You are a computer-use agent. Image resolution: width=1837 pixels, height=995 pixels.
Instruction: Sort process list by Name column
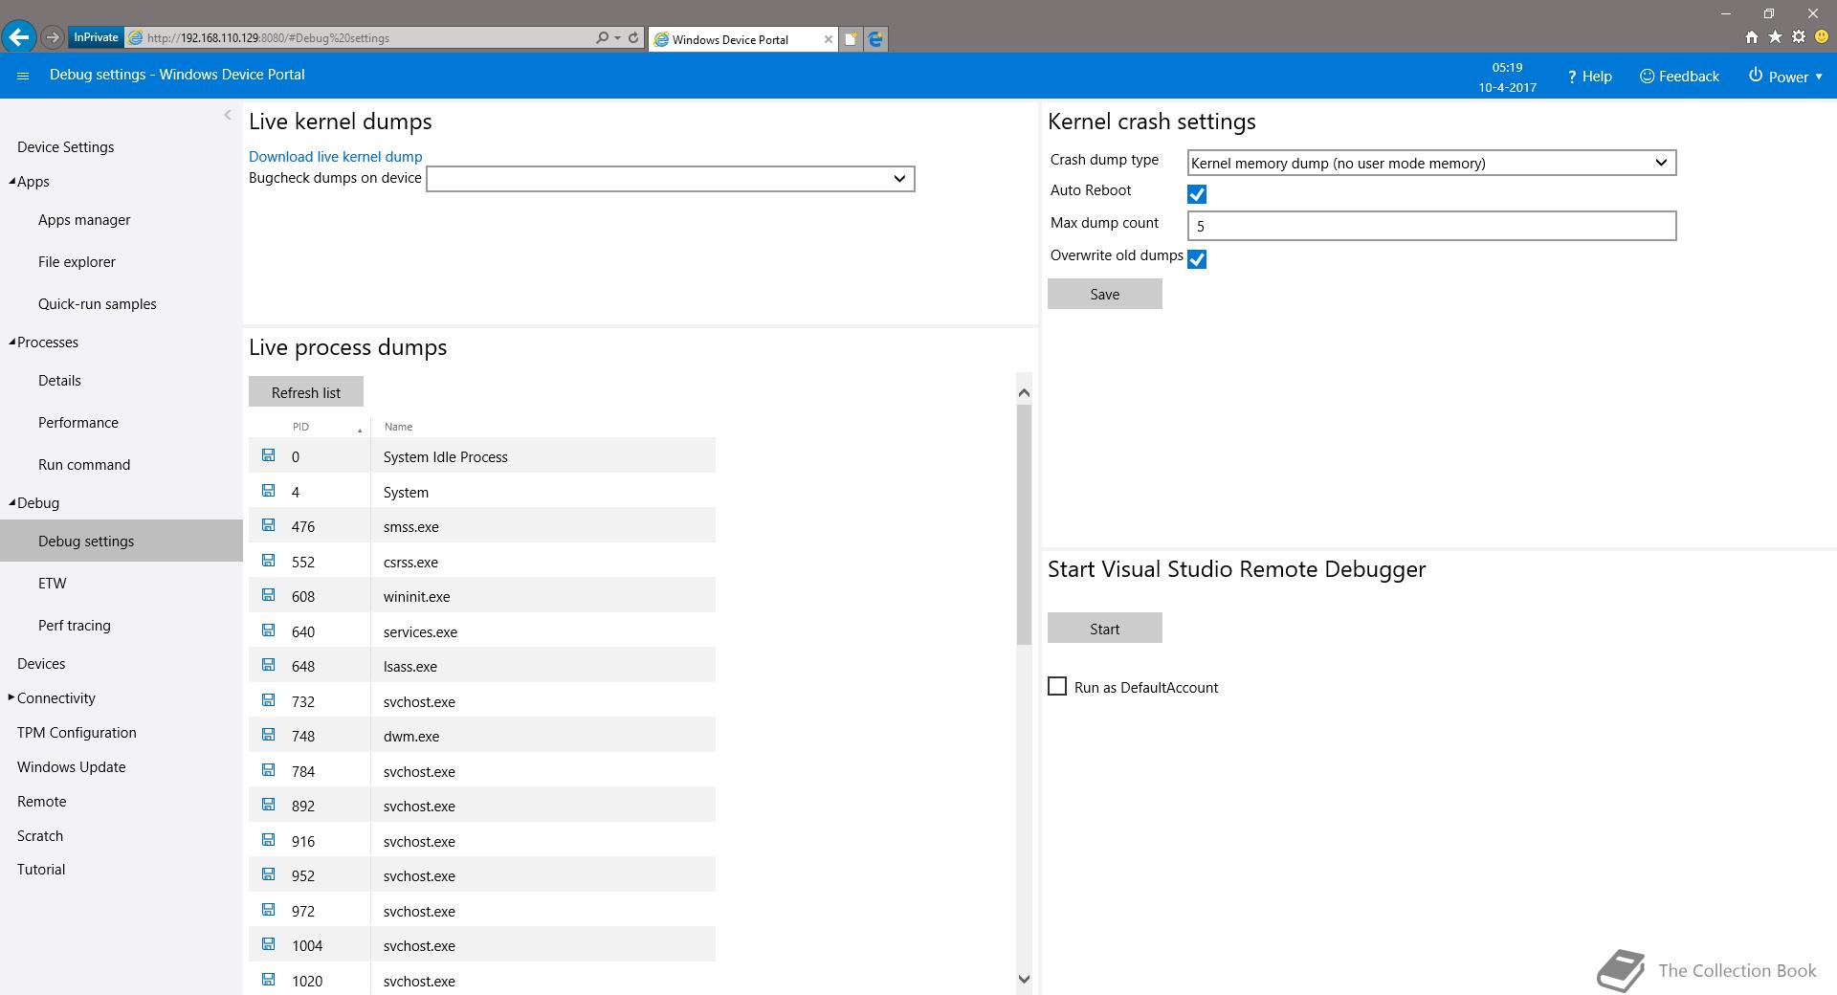pos(398,427)
